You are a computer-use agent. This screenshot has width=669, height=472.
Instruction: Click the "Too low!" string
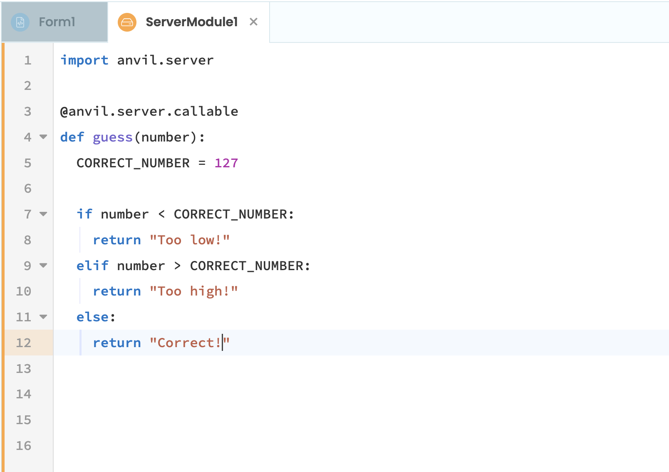(x=189, y=240)
